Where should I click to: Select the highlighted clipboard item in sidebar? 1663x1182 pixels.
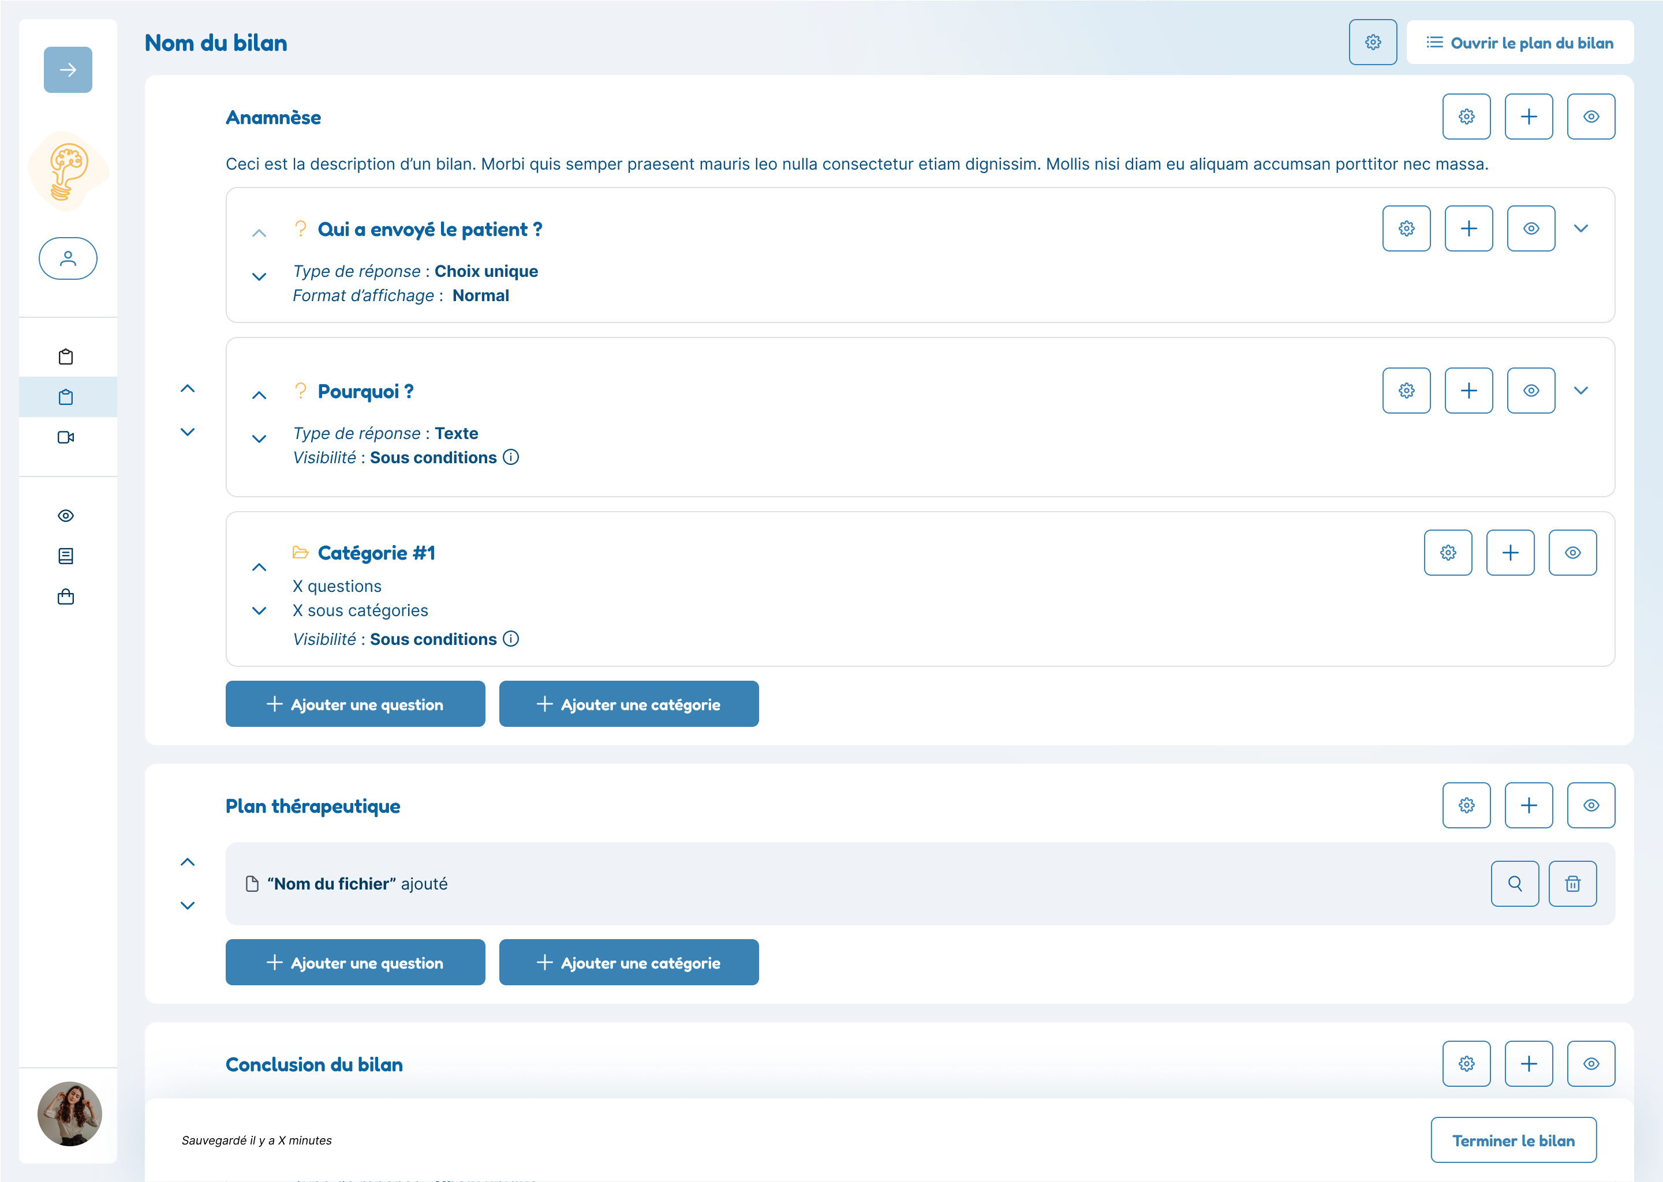coord(66,397)
